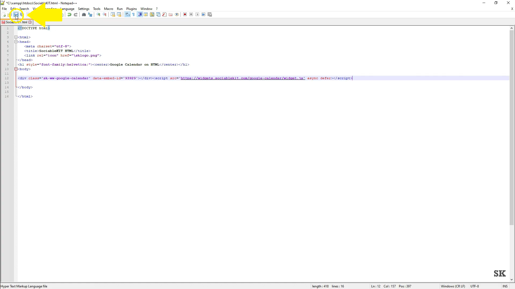Stop macro recording
Screen dimensions: 515x289
tap(191, 15)
